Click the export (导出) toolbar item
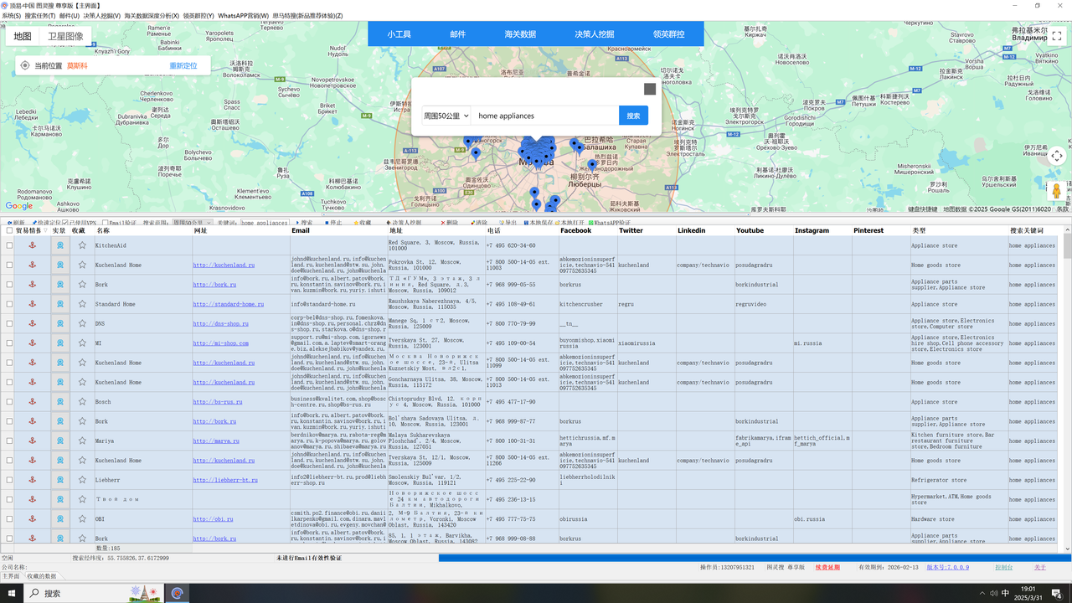 [x=508, y=223]
